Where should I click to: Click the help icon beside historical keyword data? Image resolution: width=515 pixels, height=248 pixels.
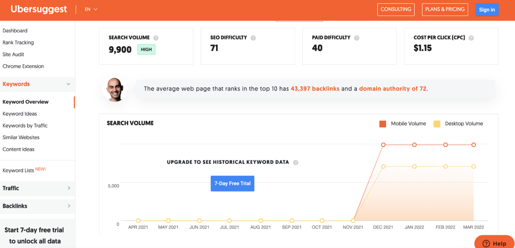pyautogui.click(x=296, y=163)
